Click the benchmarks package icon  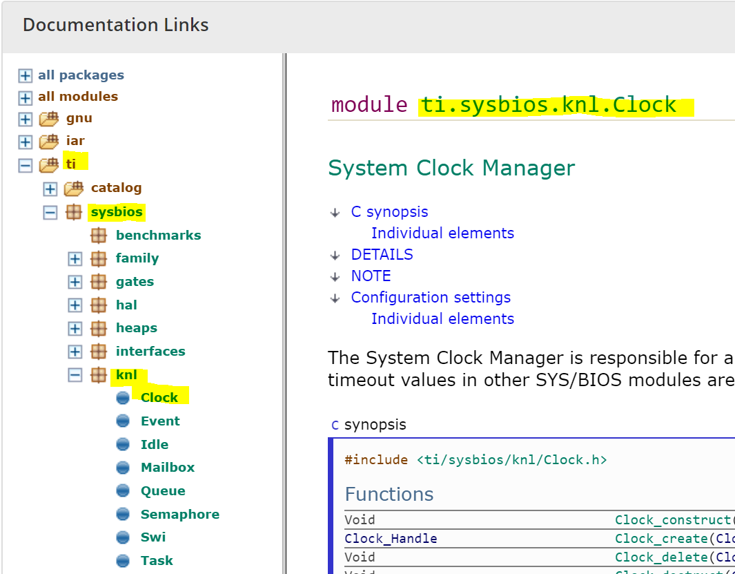99,236
